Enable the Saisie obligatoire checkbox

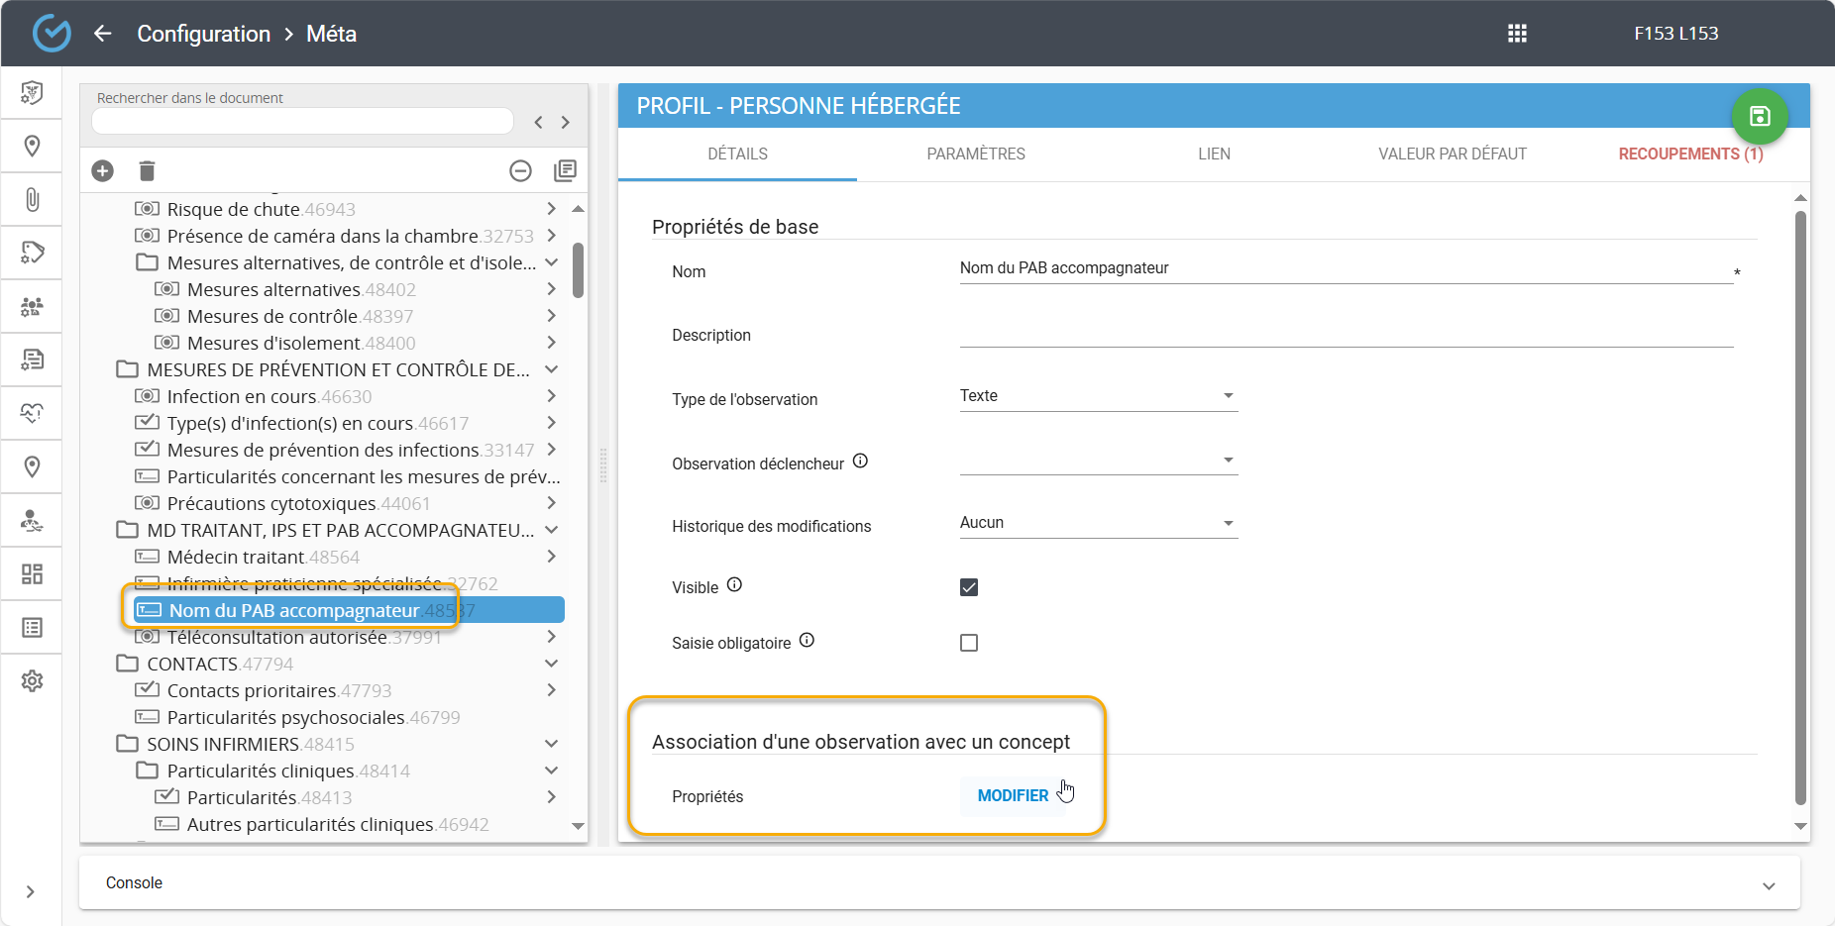(x=969, y=643)
